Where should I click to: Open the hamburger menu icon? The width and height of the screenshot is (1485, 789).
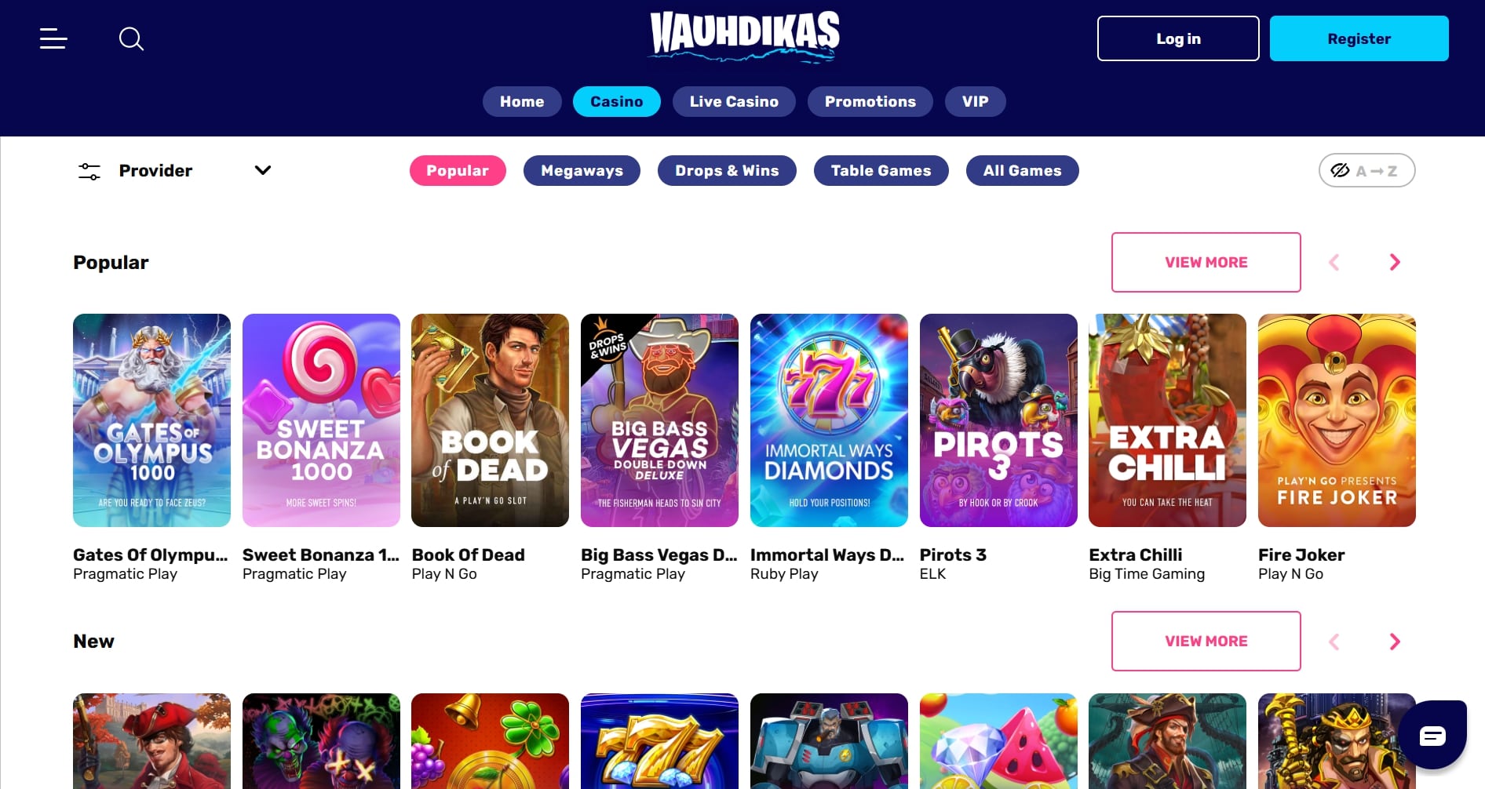(53, 38)
